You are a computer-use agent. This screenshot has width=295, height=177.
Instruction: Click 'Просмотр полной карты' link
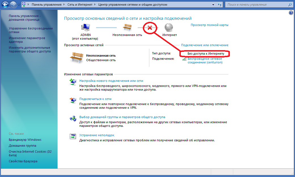click(x=209, y=25)
